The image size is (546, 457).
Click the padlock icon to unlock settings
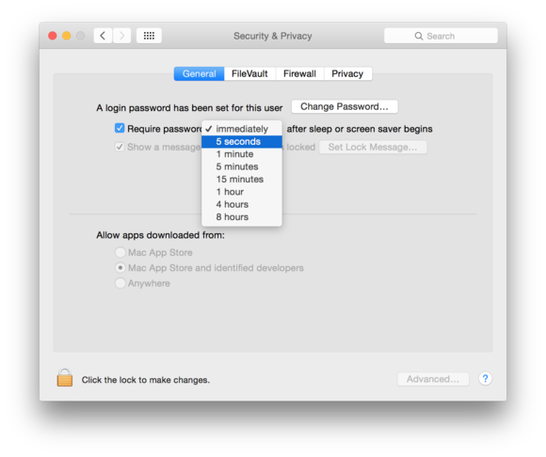click(65, 378)
